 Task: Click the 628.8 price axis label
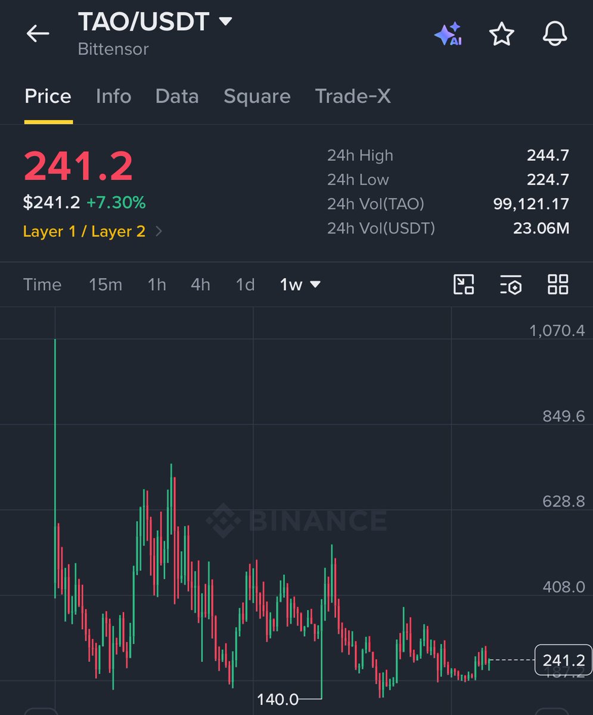pyautogui.click(x=564, y=502)
